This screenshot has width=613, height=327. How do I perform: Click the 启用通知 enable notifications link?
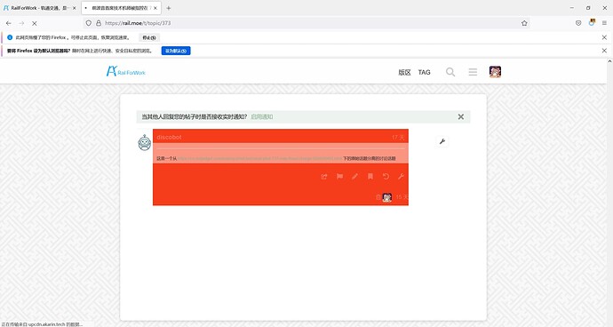point(261,116)
